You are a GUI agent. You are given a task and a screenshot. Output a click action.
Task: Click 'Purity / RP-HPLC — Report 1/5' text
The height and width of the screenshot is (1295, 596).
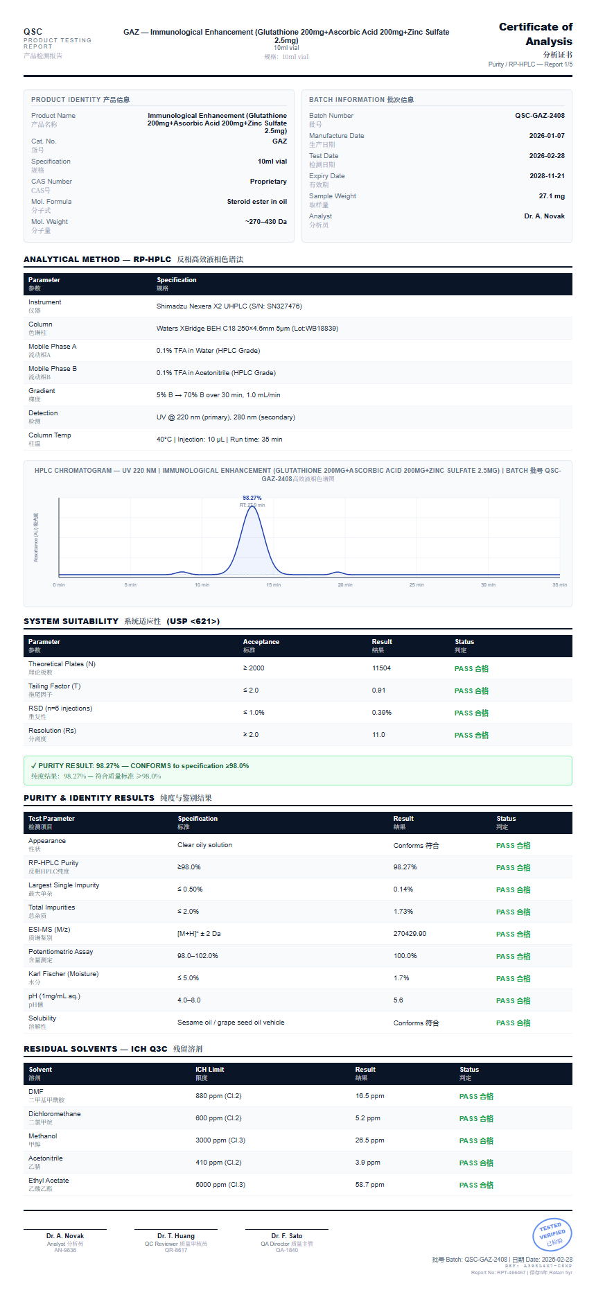(530, 64)
